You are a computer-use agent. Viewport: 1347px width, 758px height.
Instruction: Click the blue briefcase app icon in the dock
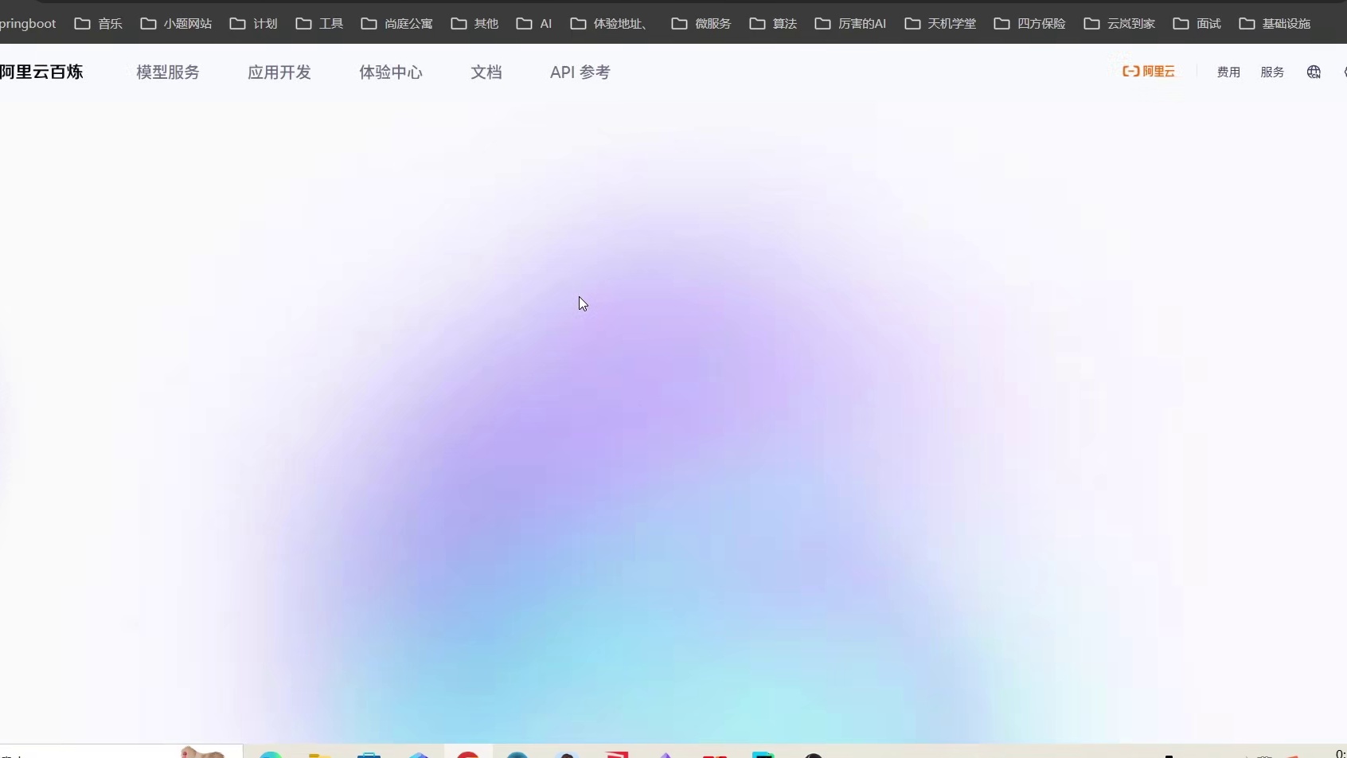tap(369, 752)
